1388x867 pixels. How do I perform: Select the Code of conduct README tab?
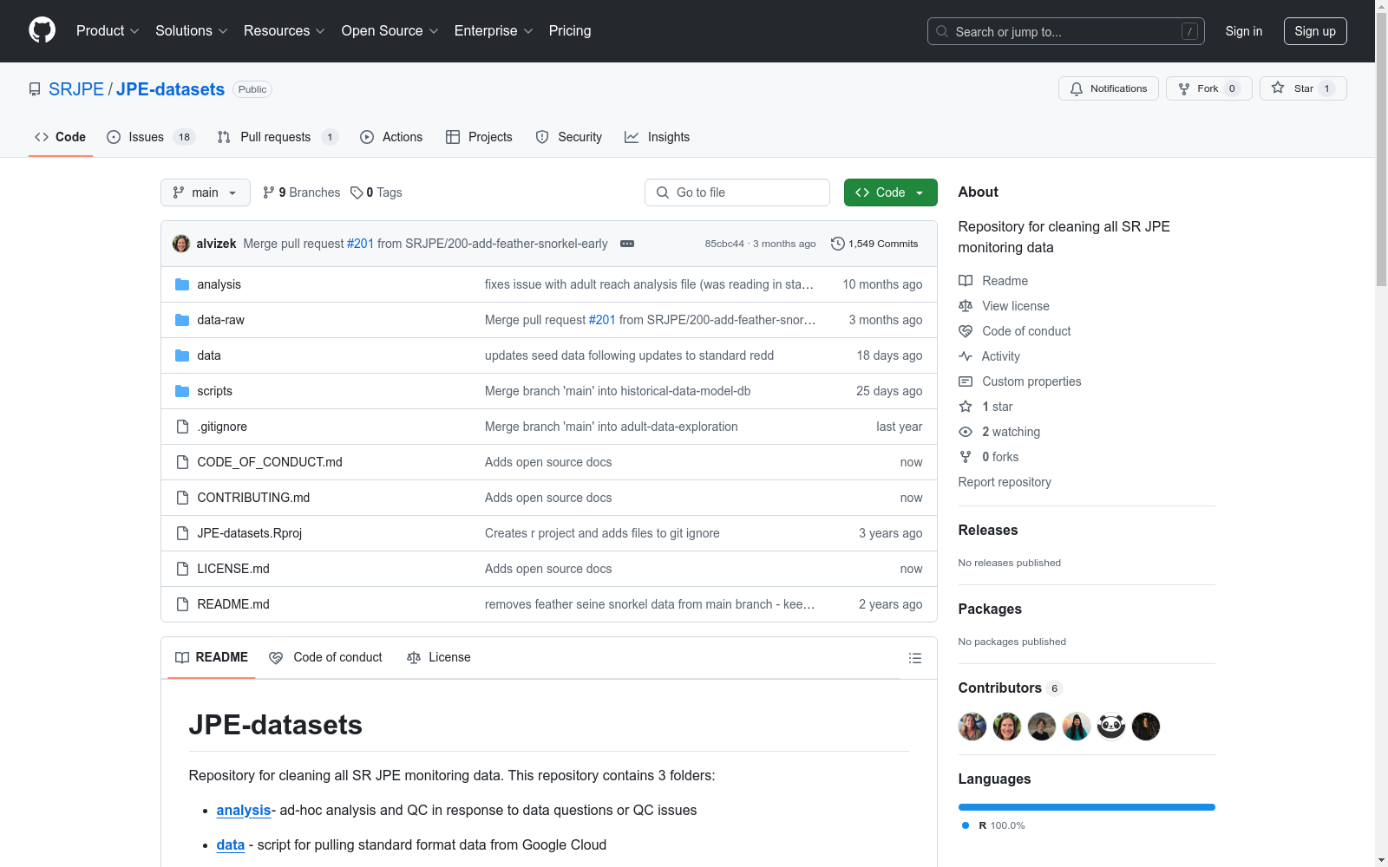(326, 658)
